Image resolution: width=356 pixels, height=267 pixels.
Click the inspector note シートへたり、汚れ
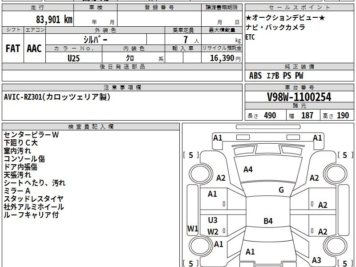point(35,183)
